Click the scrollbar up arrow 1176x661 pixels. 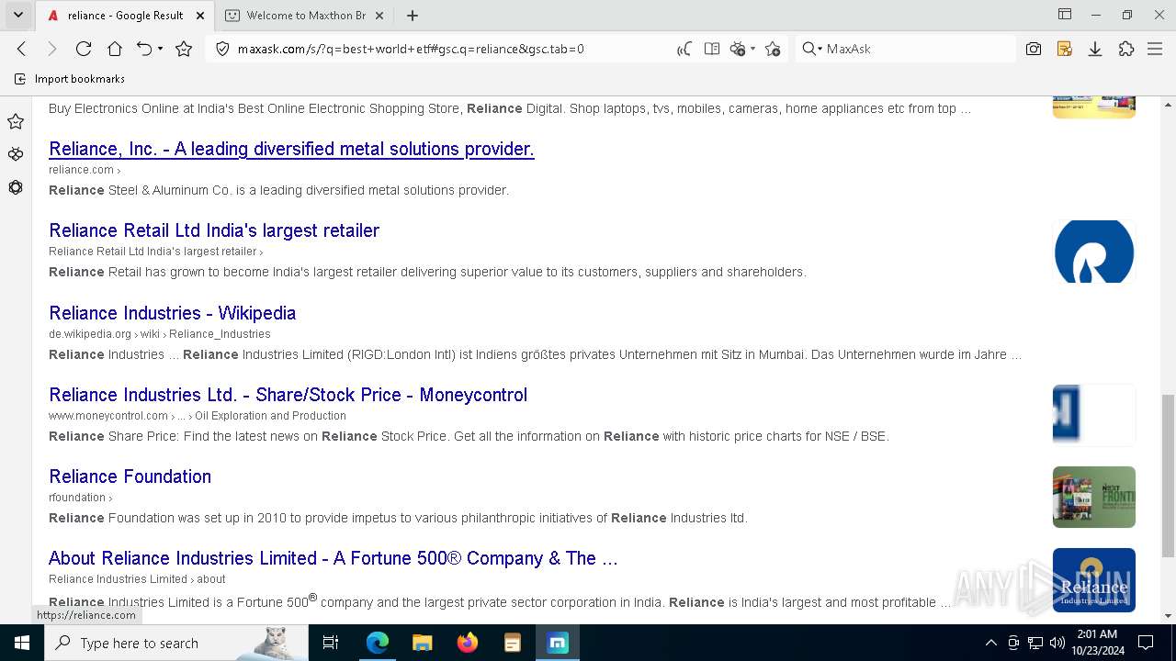(x=1168, y=103)
